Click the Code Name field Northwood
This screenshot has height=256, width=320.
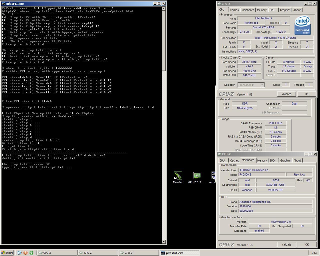251,23
